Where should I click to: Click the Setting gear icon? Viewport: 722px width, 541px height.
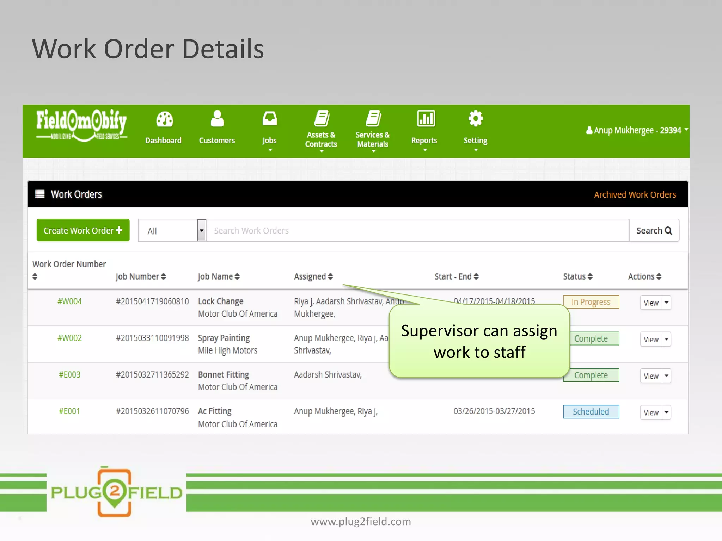[476, 118]
